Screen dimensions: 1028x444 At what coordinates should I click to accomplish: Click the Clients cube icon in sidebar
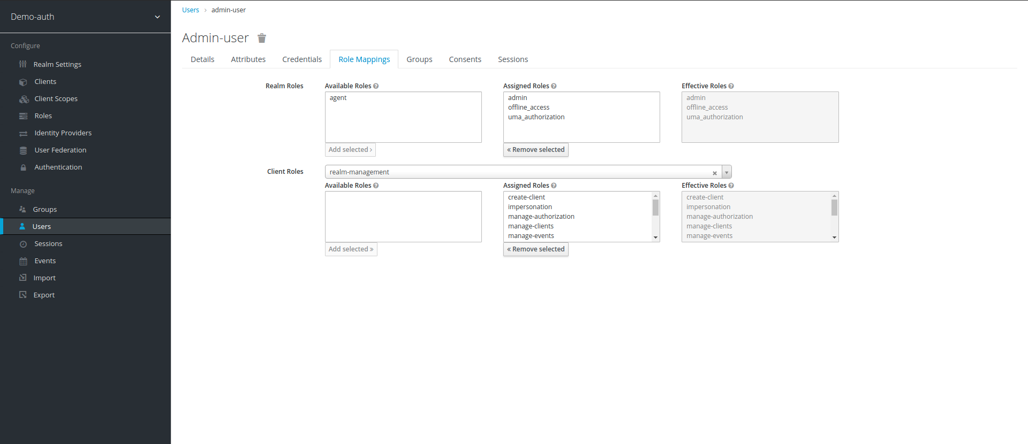point(23,82)
